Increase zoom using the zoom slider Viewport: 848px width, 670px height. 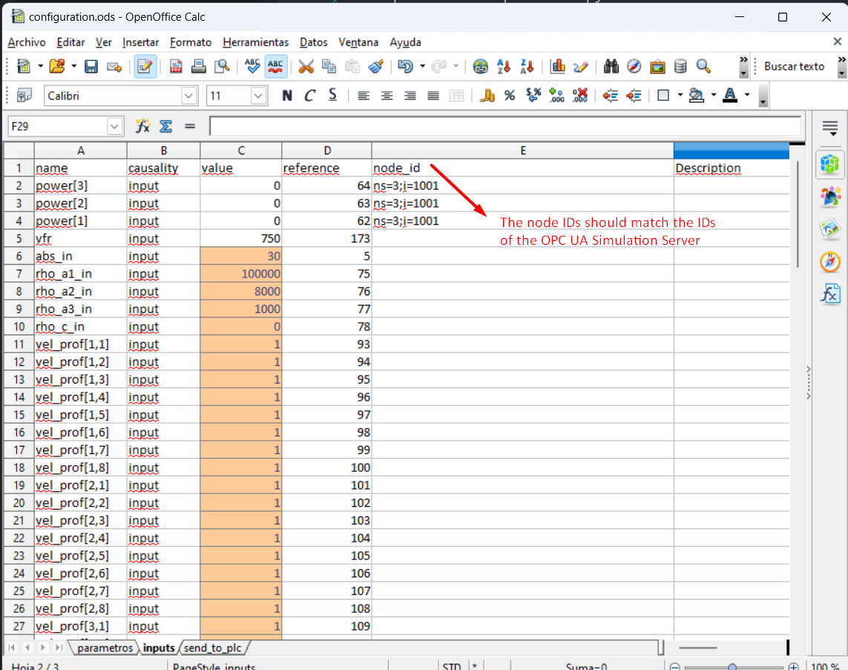[793, 666]
